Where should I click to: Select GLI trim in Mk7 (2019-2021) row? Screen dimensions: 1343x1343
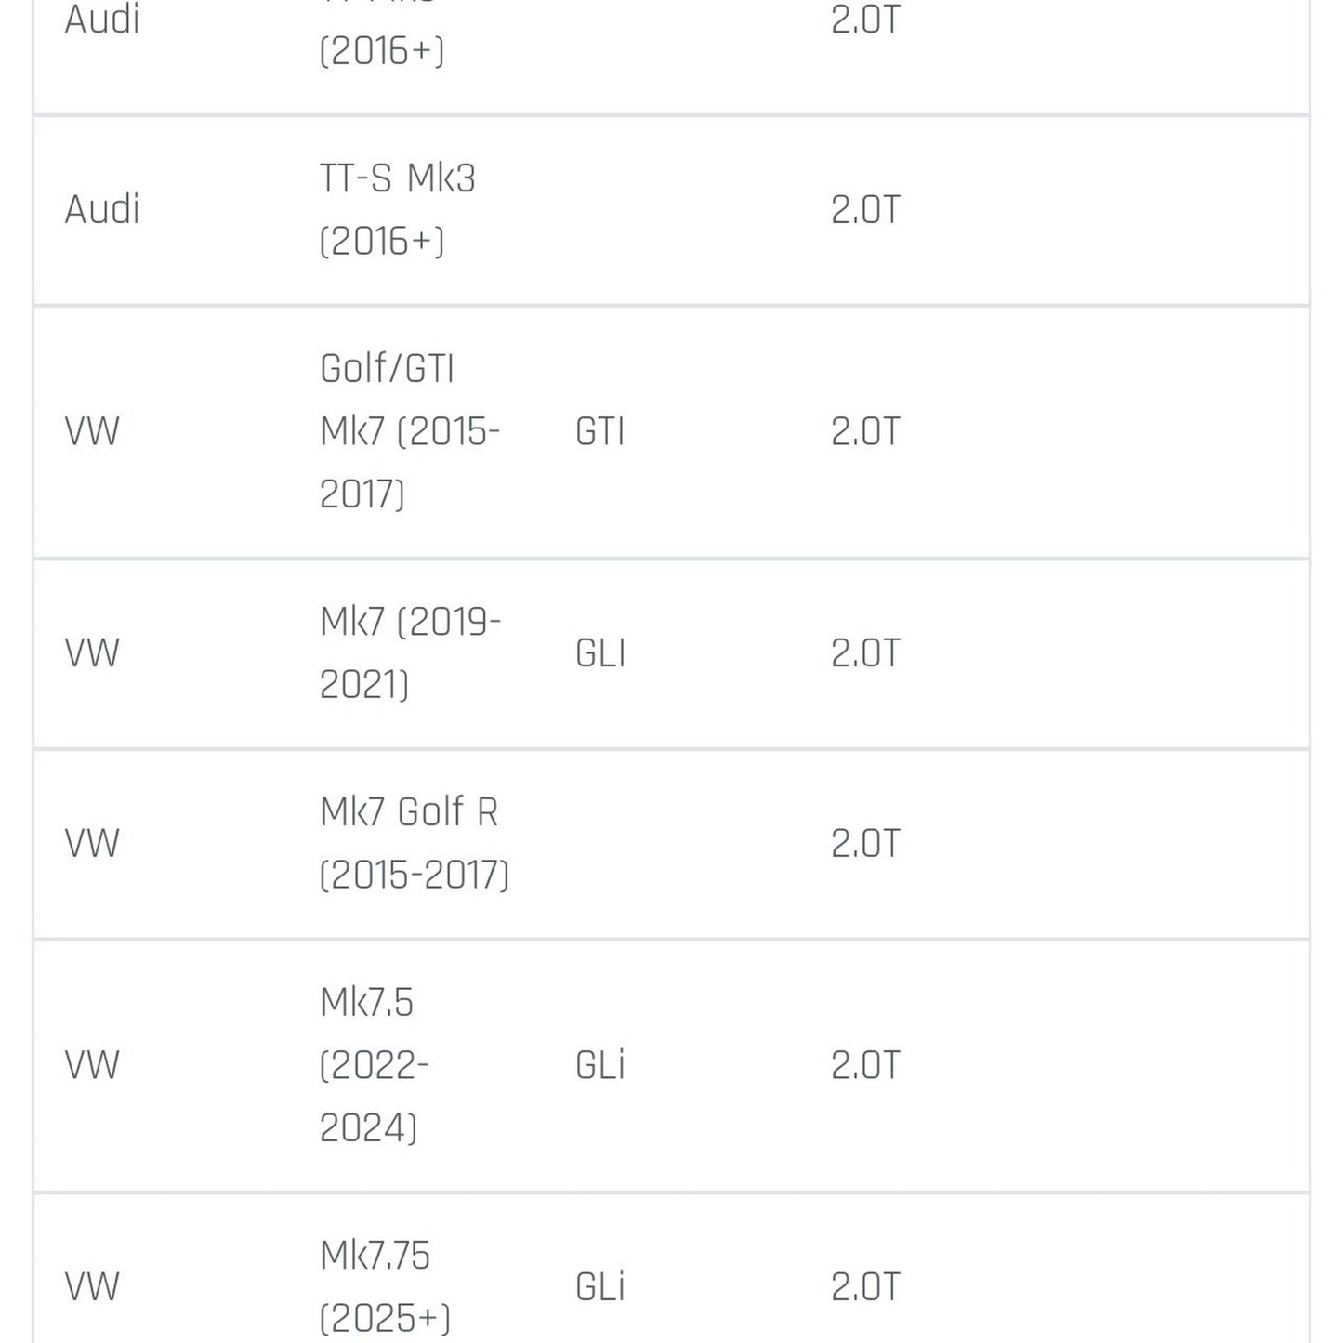tap(599, 652)
